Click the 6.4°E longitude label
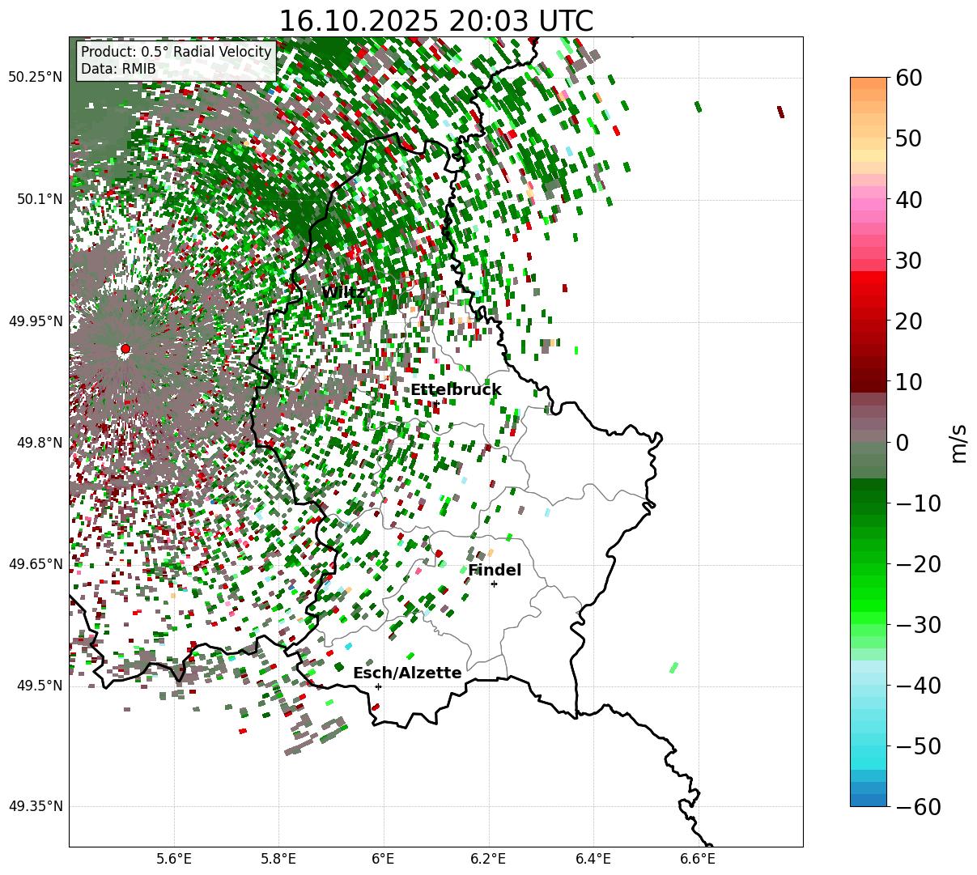Screen dimensions: 977x875 pos(593,860)
